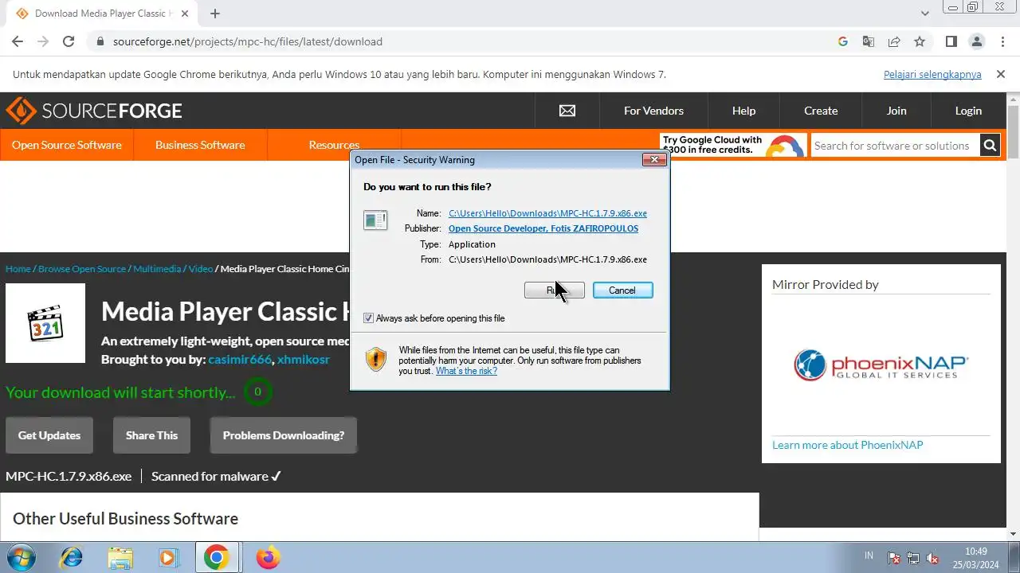Click the browser forward arrow
1020x573 pixels.
click(x=43, y=41)
